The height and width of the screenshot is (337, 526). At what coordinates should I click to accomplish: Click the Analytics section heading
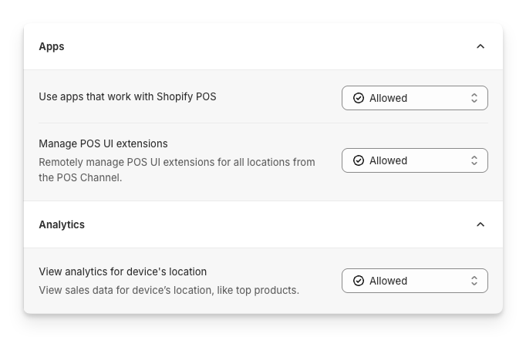coord(62,224)
